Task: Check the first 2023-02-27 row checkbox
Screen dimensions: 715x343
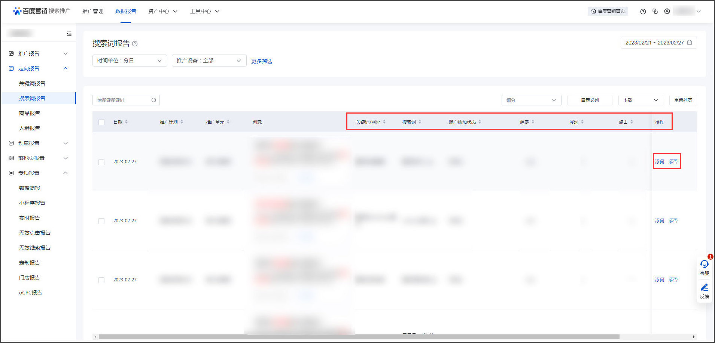Action: [x=101, y=162]
